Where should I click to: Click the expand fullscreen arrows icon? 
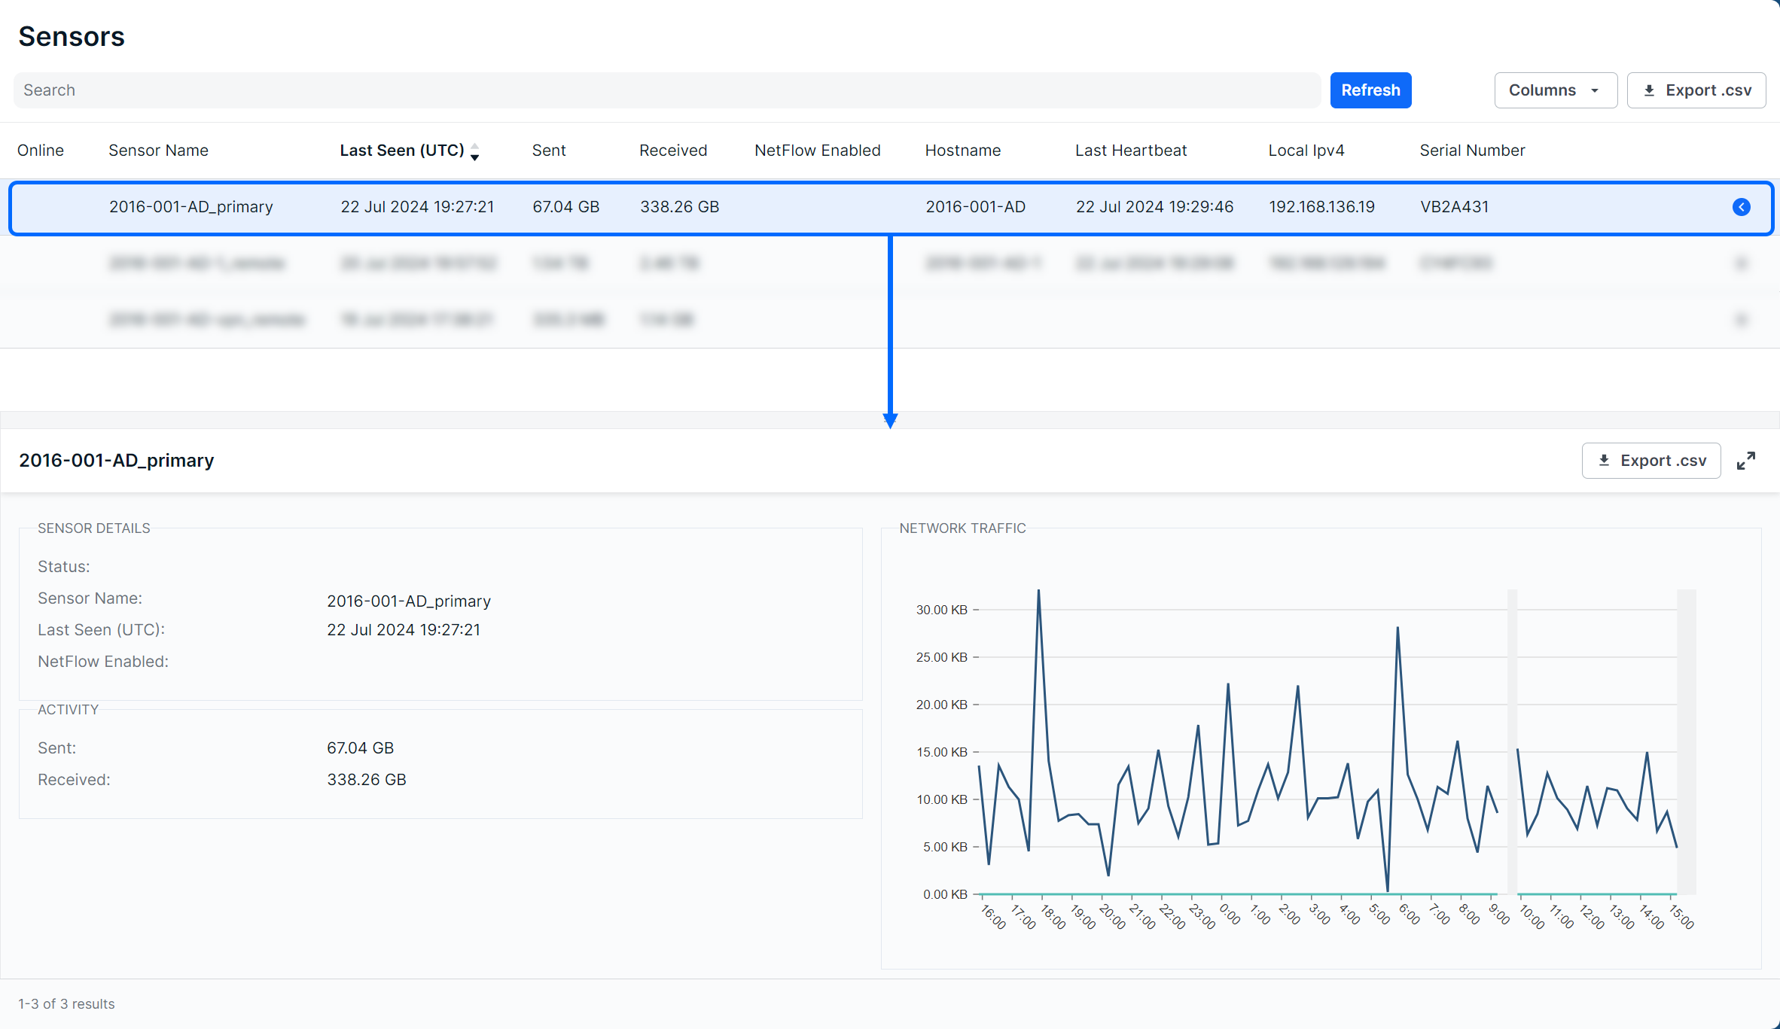click(x=1745, y=461)
